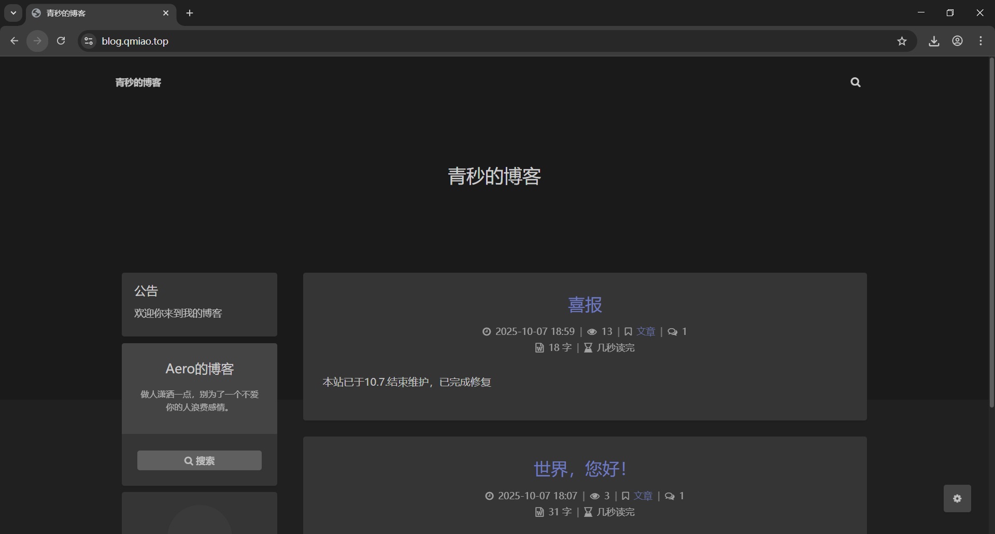Go back to previous page
995x534 pixels.
[x=15, y=41]
